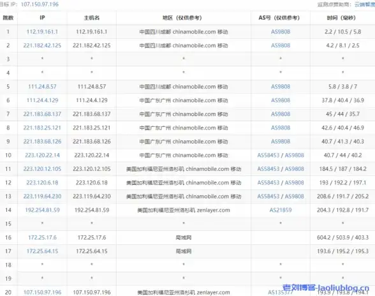Click the IP column header

coord(42,18)
